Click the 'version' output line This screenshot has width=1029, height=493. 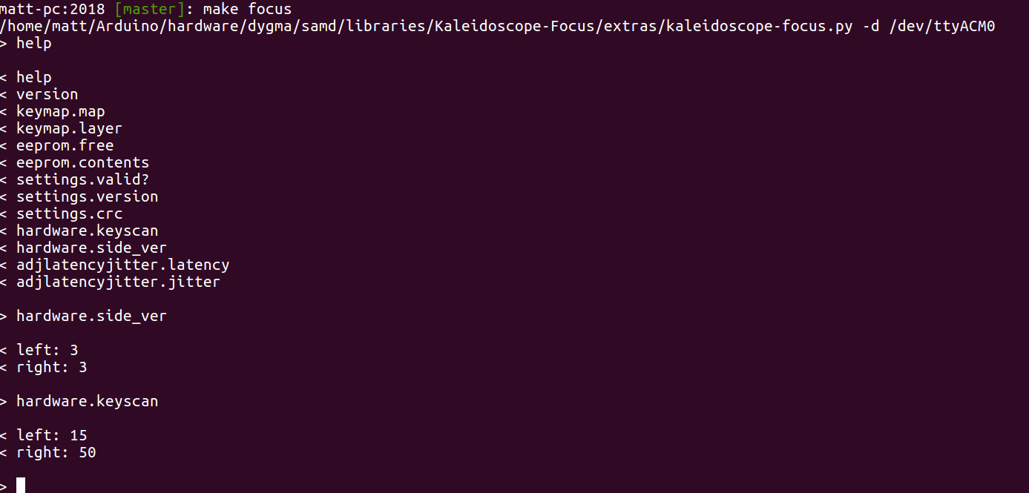click(x=47, y=94)
